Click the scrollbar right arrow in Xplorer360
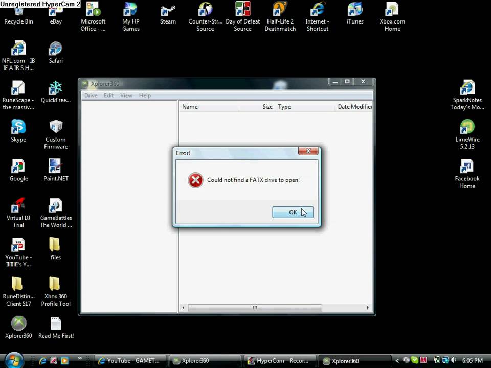Image resolution: width=491 pixels, height=368 pixels. pyautogui.click(x=368, y=308)
